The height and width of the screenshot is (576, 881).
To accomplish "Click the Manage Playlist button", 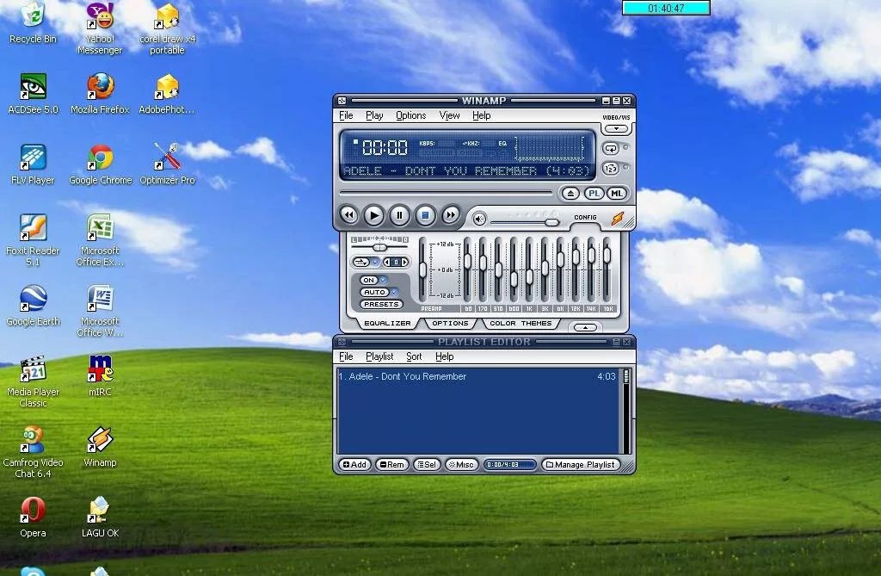I will [x=581, y=465].
